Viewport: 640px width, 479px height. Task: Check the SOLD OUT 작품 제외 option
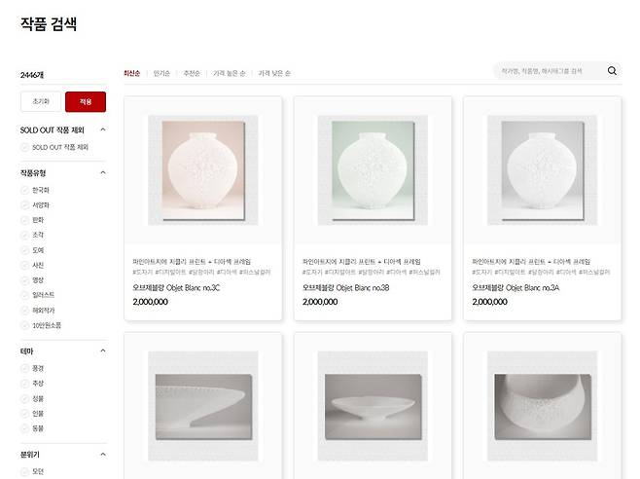pos(24,147)
